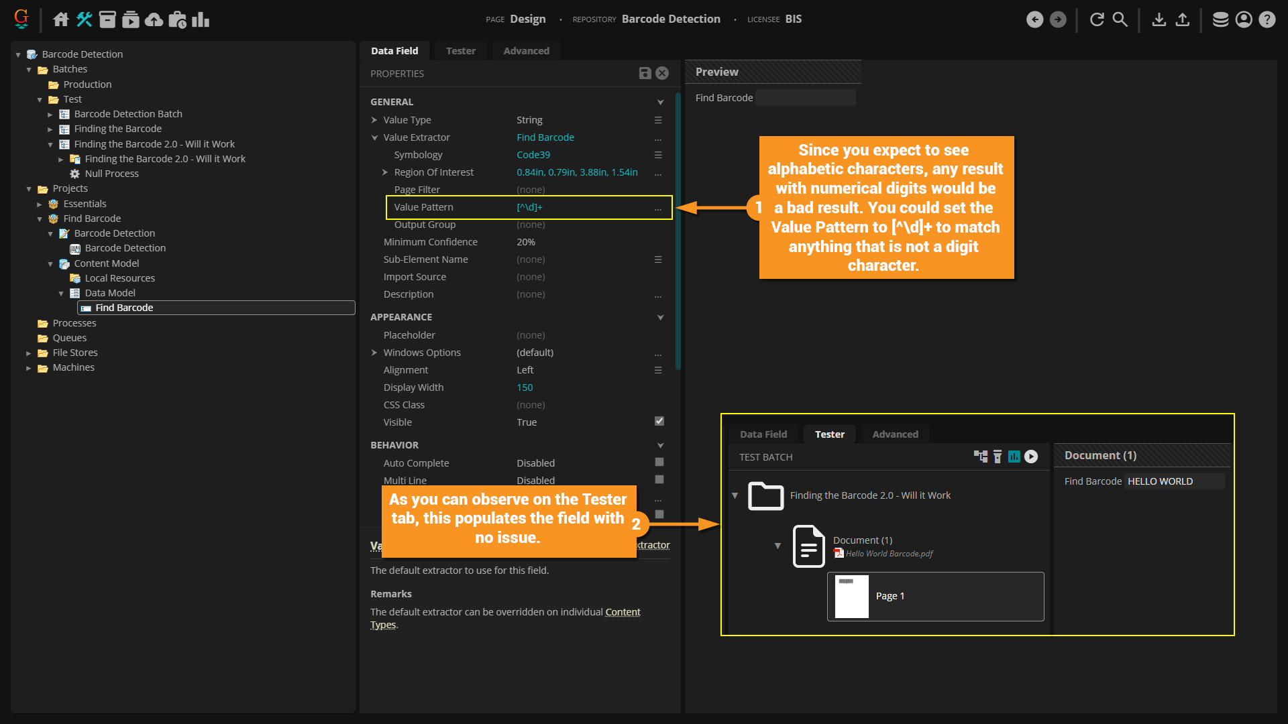This screenshot has width=1288, height=724.
Task: Toggle the Visible checkbox
Action: point(659,421)
